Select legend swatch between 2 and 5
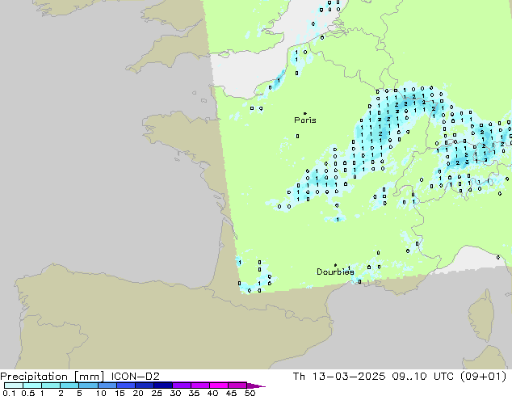 click(69, 385)
